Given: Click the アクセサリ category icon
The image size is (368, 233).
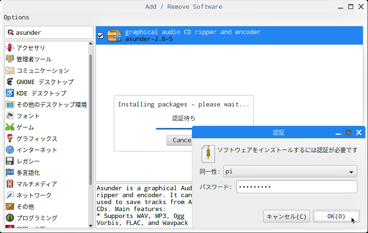Looking at the screenshot, I should 10,48.
